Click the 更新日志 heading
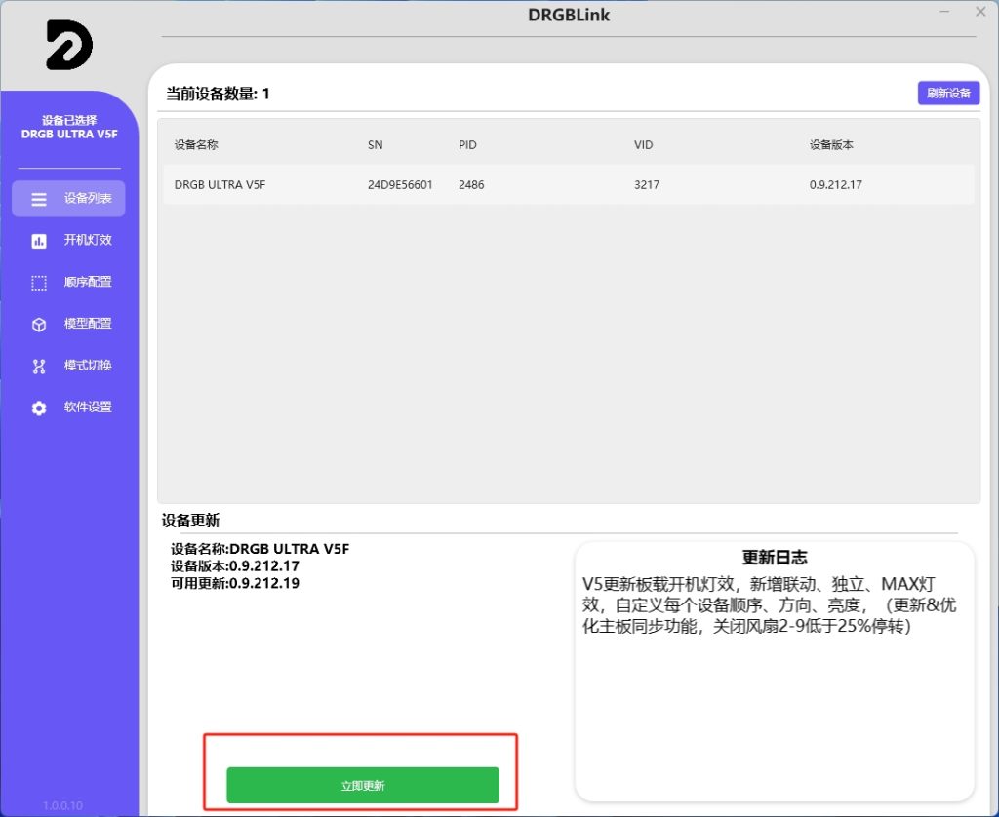The image size is (999, 817). (x=775, y=558)
